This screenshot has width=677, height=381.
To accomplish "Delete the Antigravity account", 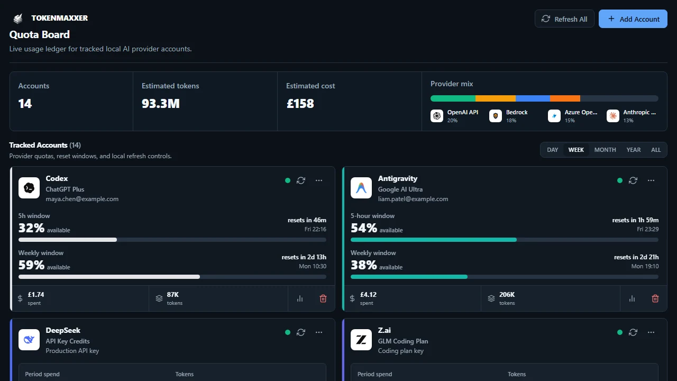I will pos(655,298).
